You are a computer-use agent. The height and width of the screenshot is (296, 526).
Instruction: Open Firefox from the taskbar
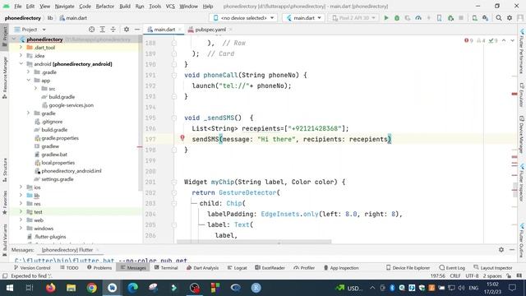click(51, 288)
